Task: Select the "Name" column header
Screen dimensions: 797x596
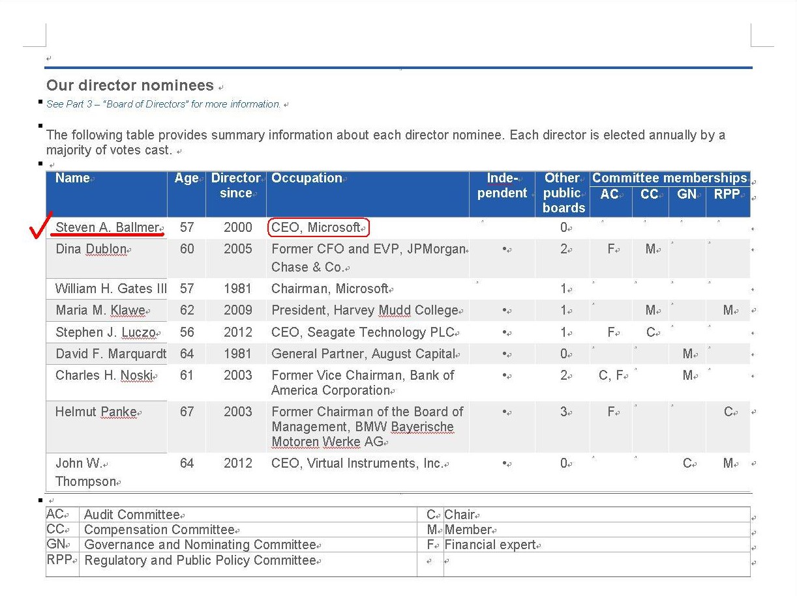Action: [72, 178]
